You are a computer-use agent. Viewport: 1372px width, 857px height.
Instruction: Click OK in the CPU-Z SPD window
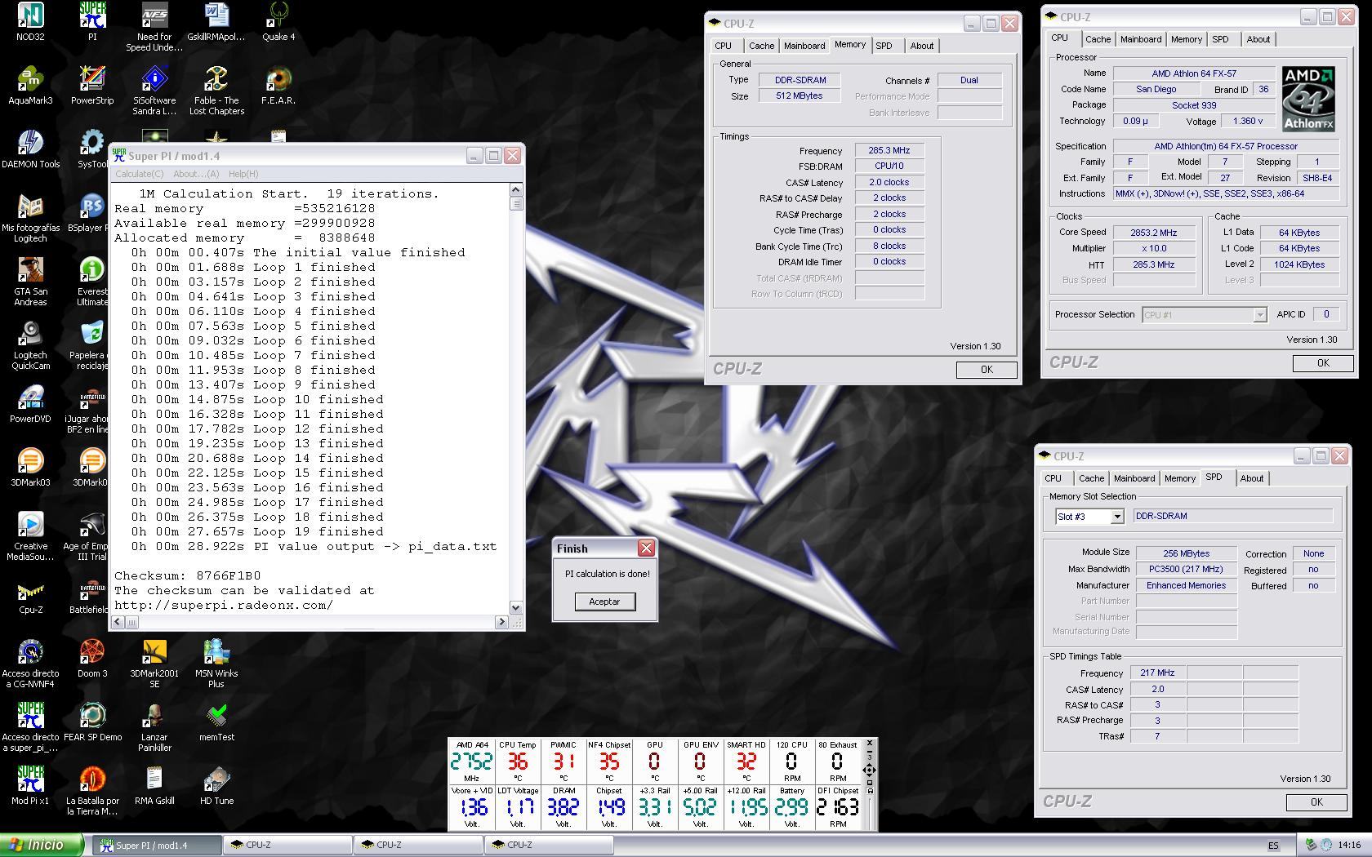(x=1316, y=802)
